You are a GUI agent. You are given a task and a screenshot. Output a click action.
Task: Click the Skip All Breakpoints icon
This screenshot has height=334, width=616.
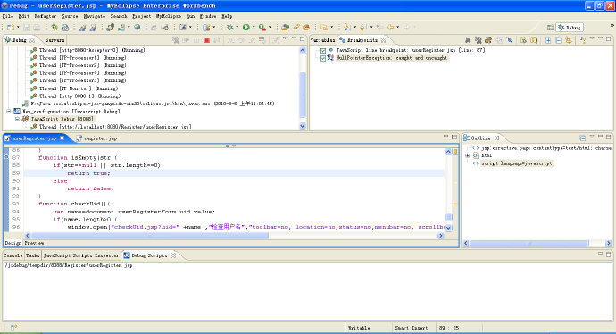509,40
